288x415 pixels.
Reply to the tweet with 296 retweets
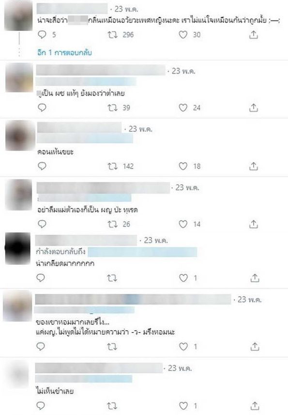[x=42, y=35]
